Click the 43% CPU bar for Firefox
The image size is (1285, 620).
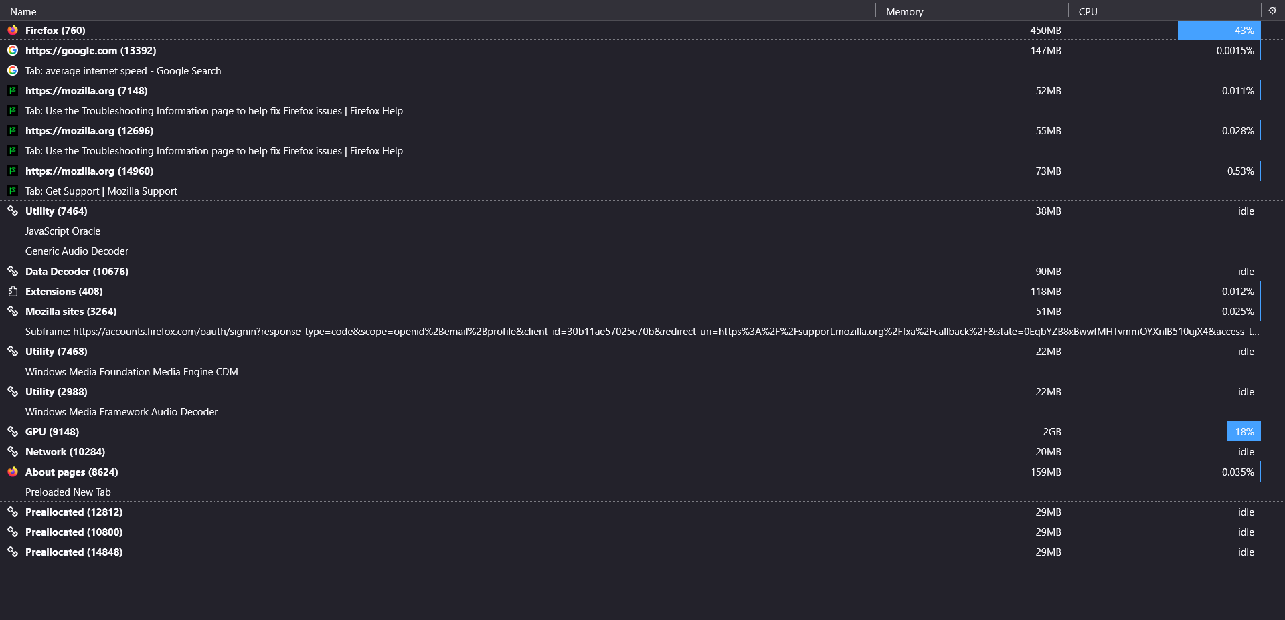tap(1219, 30)
